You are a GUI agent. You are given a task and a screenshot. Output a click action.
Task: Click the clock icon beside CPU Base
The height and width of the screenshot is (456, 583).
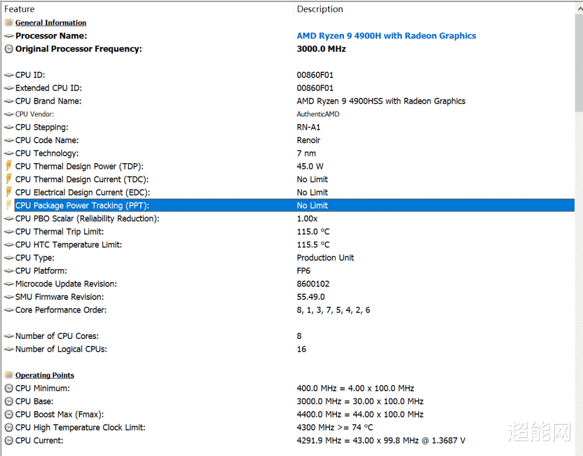point(9,401)
